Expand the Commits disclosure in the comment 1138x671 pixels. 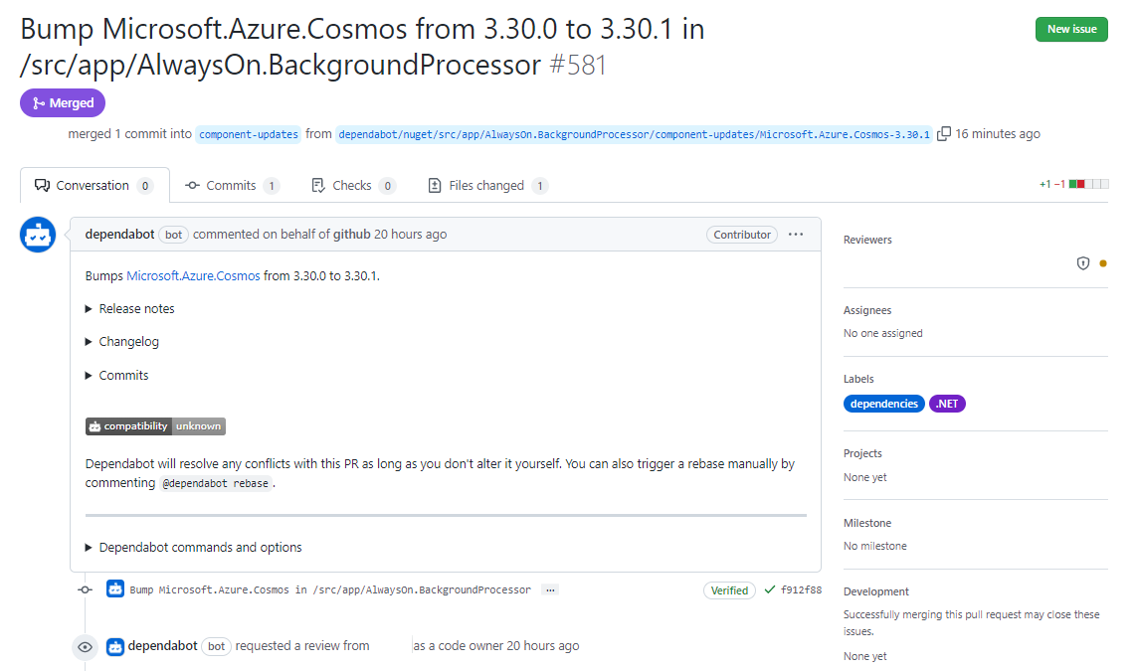coord(123,376)
